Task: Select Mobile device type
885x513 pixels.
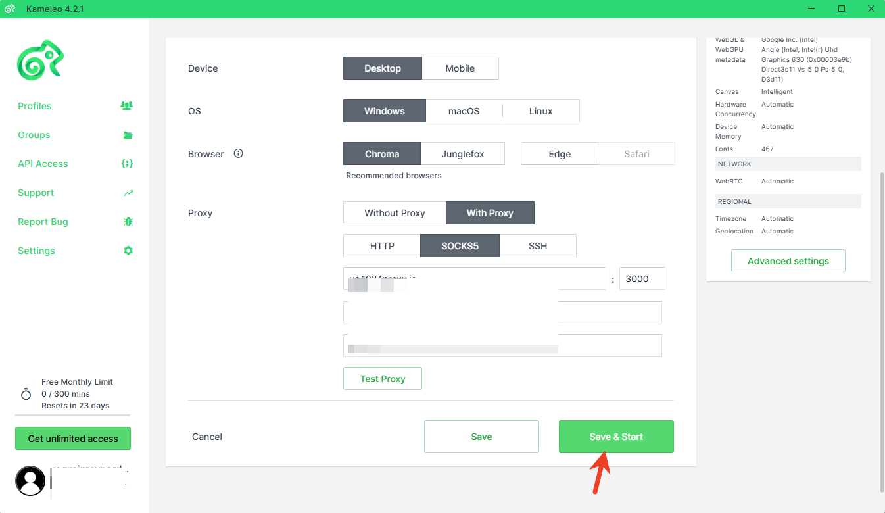Action: point(460,68)
